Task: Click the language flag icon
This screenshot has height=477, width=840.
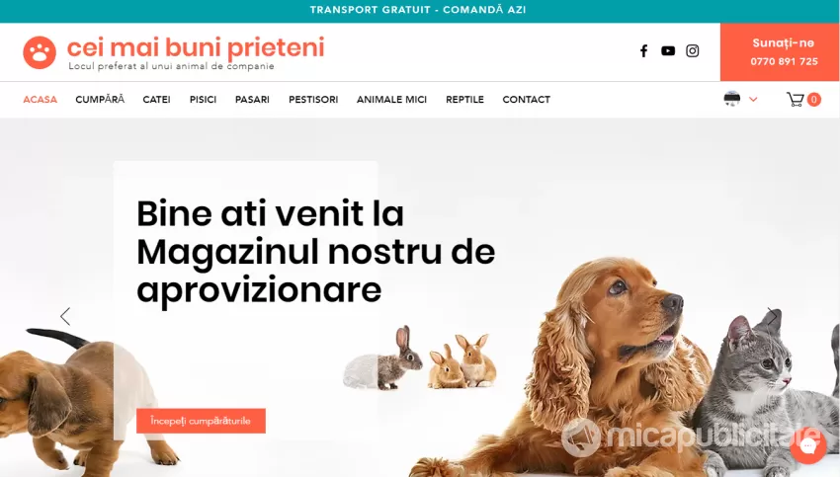Action: 731,99
